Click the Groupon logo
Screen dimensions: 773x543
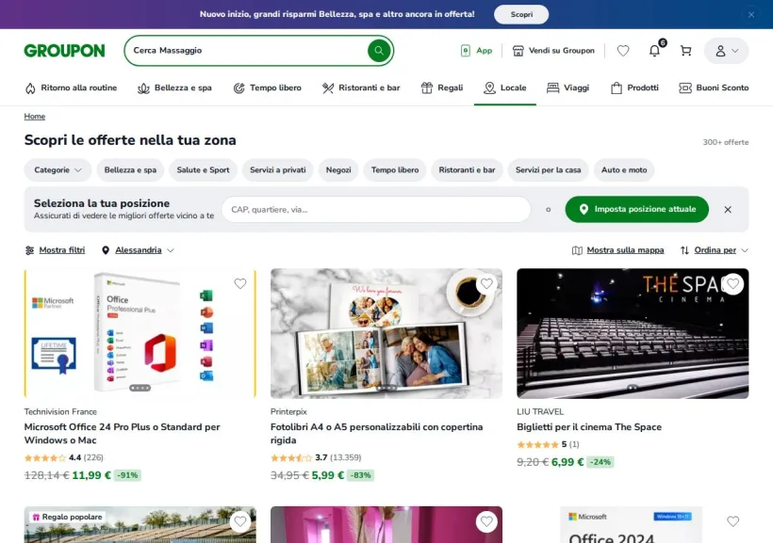pyautogui.click(x=65, y=51)
